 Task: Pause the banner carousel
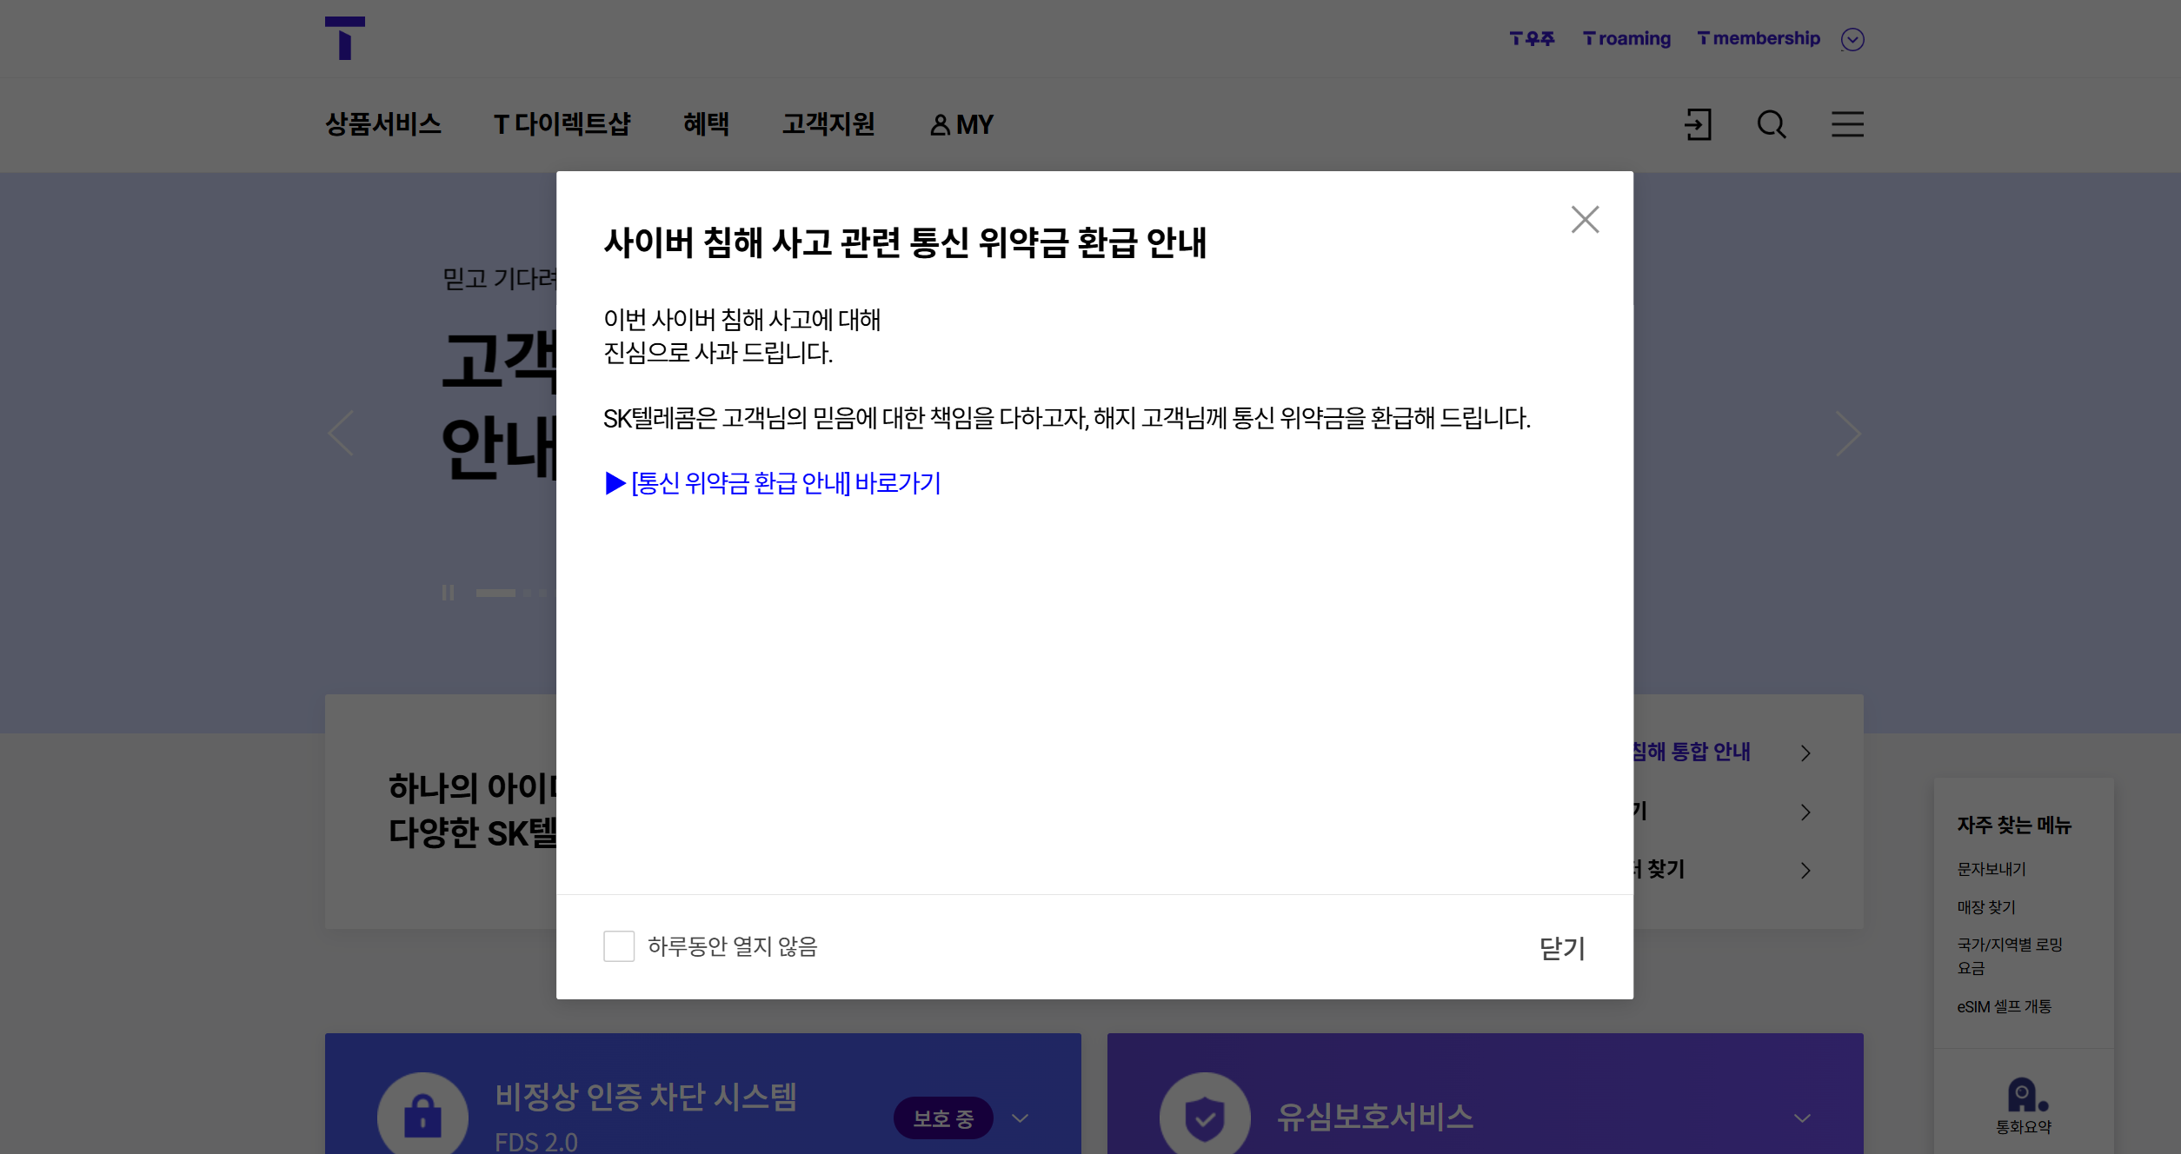tap(449, 592)
